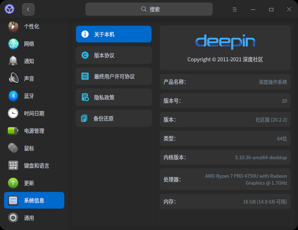The image size is (298, 230).
Task: Click into the 搜索 search field
Action: coord(149,9)
